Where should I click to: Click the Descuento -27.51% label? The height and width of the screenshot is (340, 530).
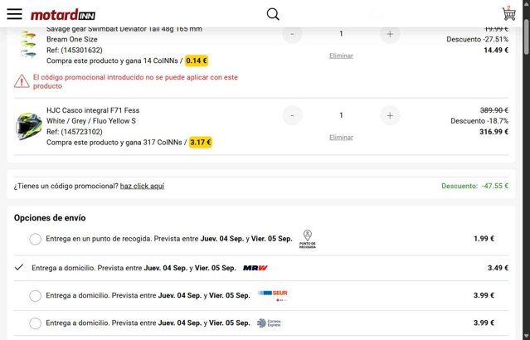coord(477,39)
